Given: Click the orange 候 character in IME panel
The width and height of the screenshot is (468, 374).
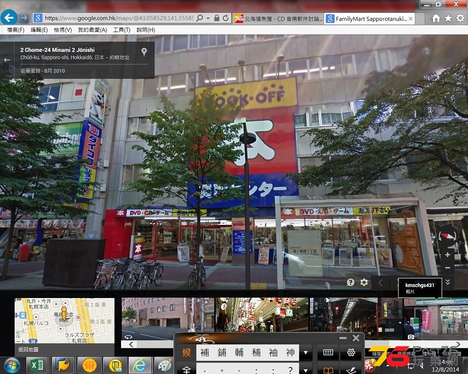Looking at the screenshot, I should click(187, 352).
